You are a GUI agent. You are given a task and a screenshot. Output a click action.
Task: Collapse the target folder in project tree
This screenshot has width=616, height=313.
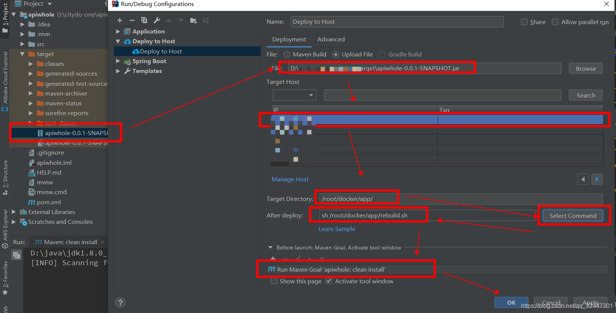point(22,54)
